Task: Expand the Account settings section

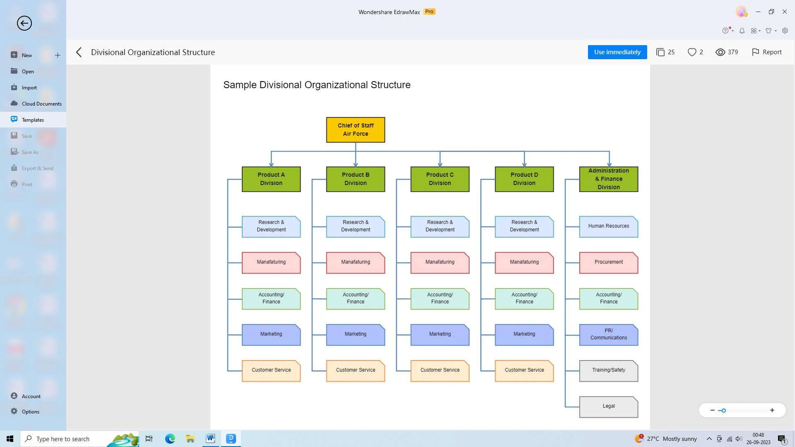Action: 31,396
